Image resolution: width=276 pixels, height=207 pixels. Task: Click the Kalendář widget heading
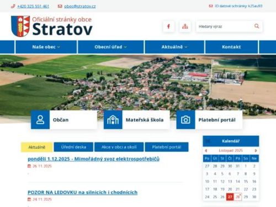point(231,141)
